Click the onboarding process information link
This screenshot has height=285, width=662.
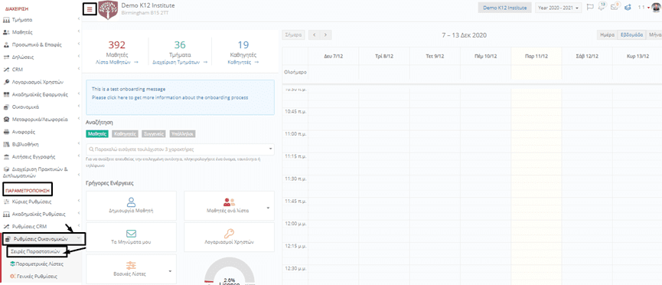[170, 97]
